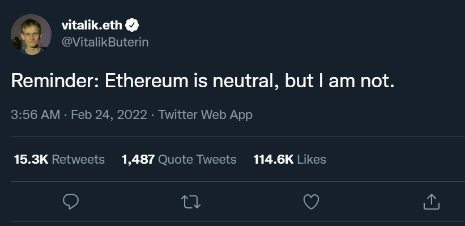The width and height of the screenshot is (465, 226).
Task: Retweet using the circular arrows icon
Action: coord(191,202)
